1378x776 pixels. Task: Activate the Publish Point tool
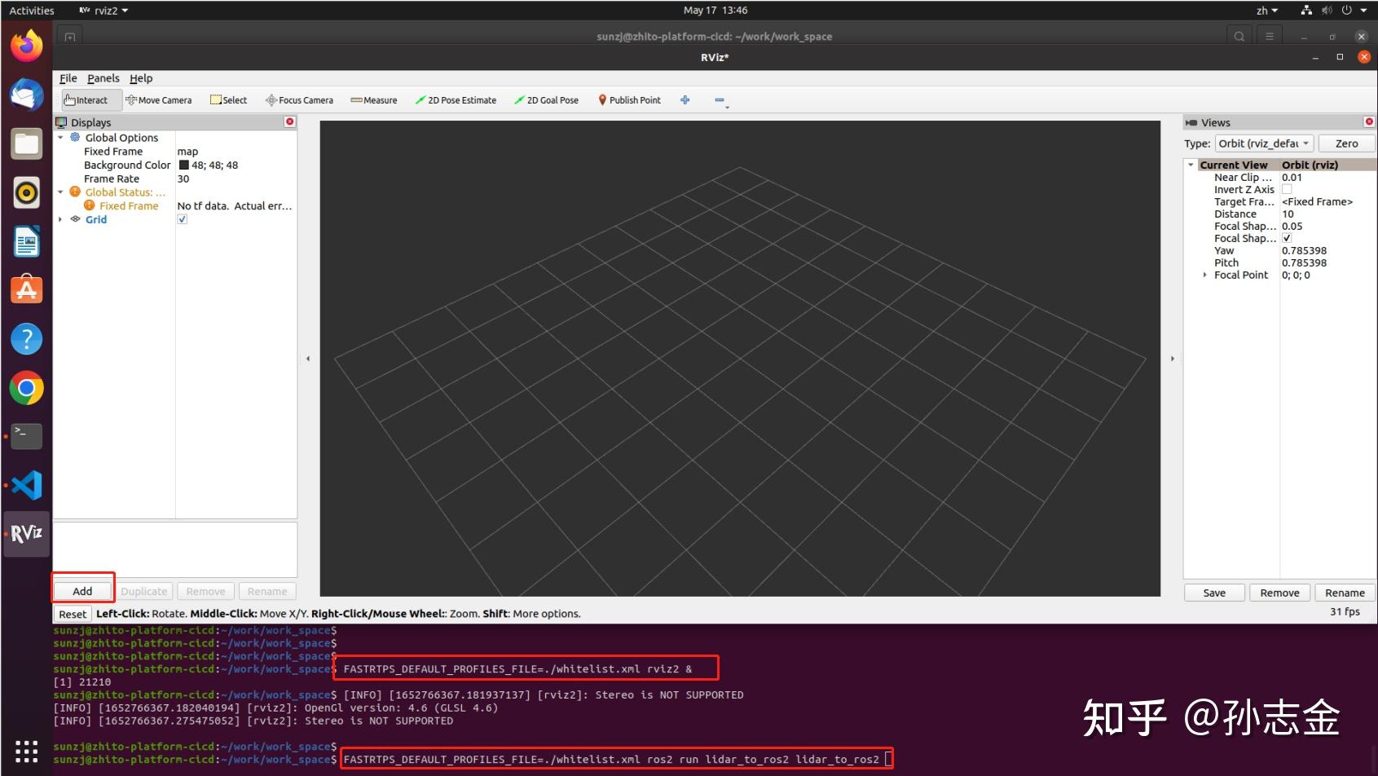tap(629, 100)
